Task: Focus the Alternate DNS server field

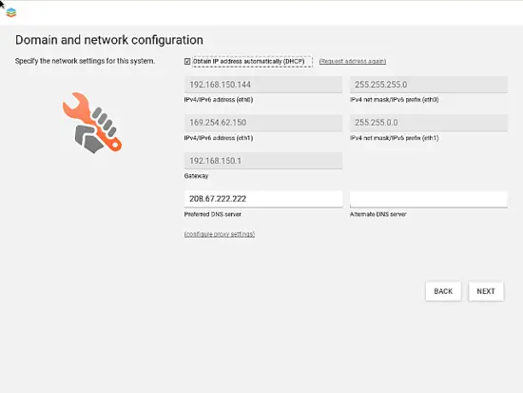Action: click(429, 199)
